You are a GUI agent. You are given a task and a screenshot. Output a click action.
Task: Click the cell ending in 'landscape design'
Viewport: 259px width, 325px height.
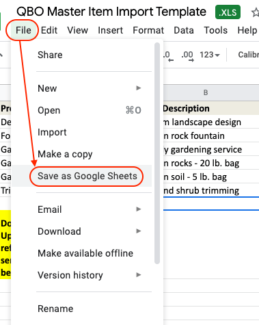(x=211, y=122)
